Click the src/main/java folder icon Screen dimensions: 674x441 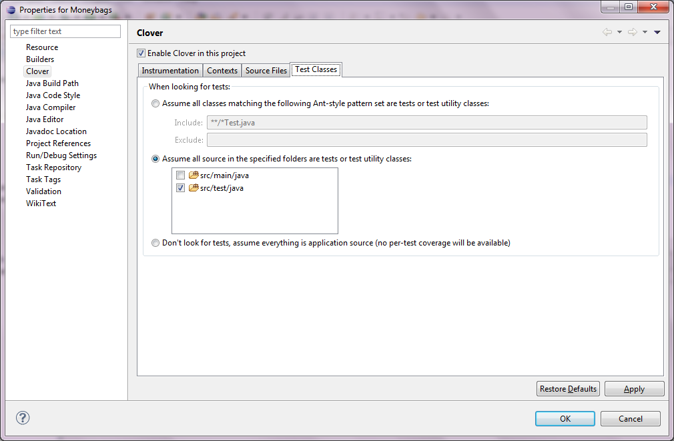[194, 175]
